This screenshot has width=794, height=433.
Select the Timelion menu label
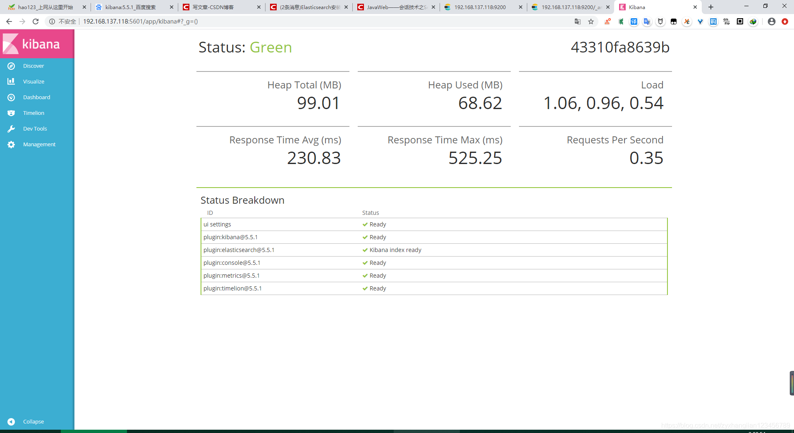coord(33,113)
